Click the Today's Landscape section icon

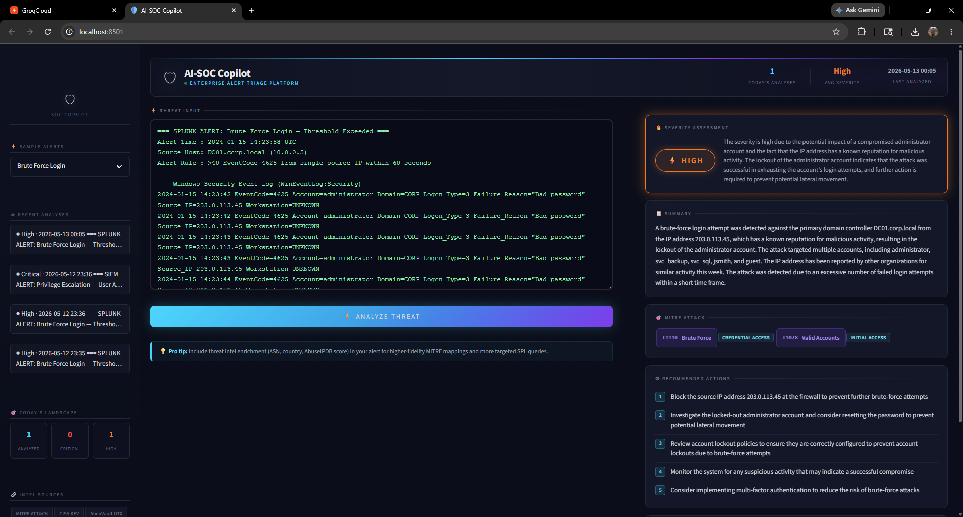pyautogui.click(x=14, y=413)
